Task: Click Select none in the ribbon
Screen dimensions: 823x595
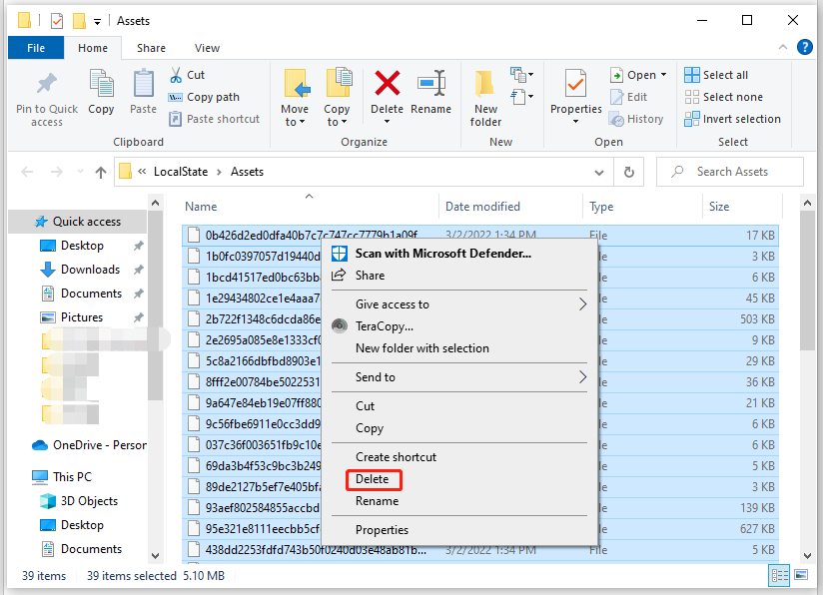Action: point(723,97)
